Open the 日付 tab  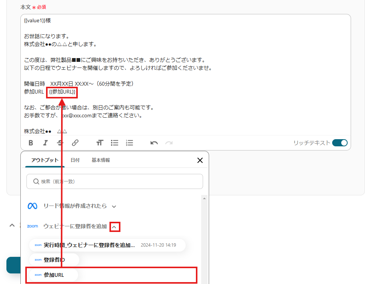point(75,160)
